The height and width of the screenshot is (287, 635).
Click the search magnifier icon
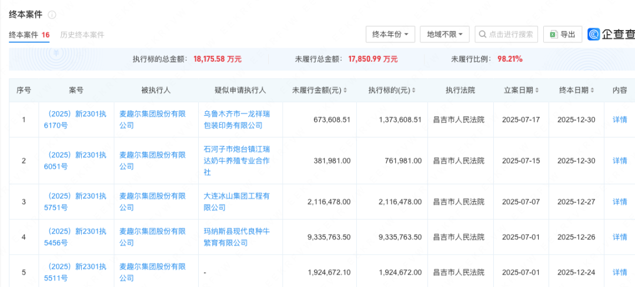[x=482, y=35]
